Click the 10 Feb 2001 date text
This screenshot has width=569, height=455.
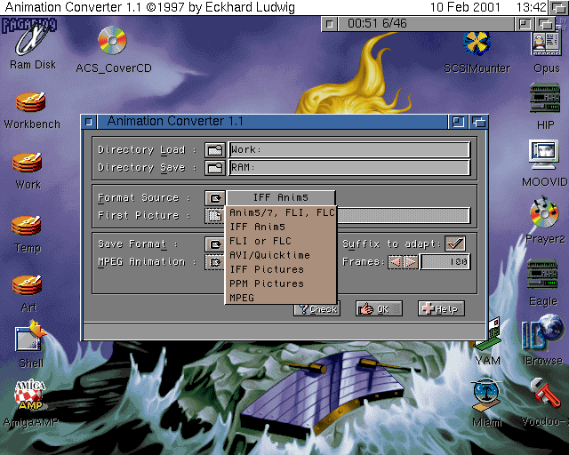point(465,7)
